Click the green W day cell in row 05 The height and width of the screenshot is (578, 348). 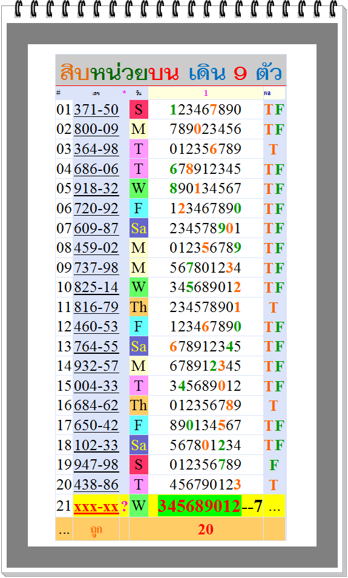point(139,188)
